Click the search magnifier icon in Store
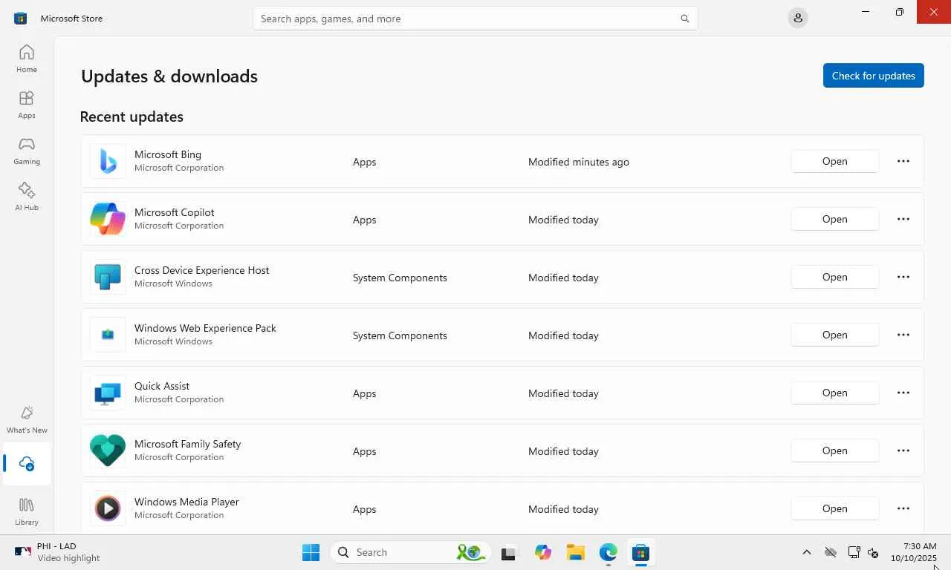The width and height of the screenshot is (951, 570). (x=685, y=19)
